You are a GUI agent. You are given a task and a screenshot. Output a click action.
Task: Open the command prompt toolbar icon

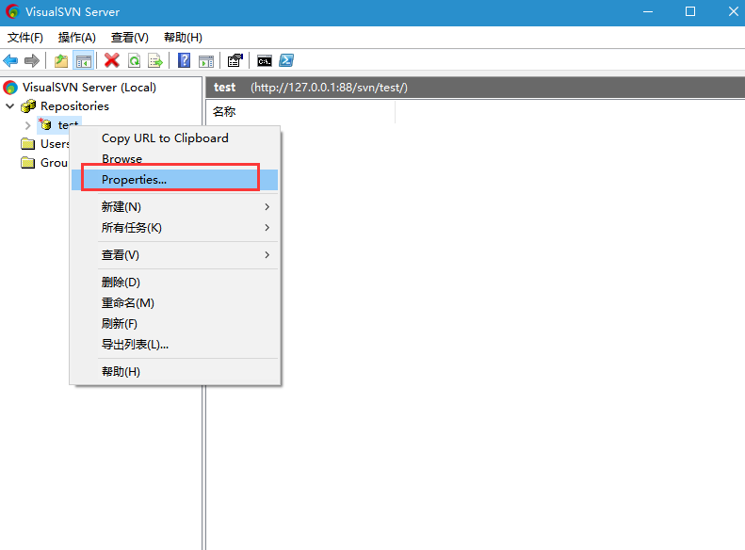[265, 61]
